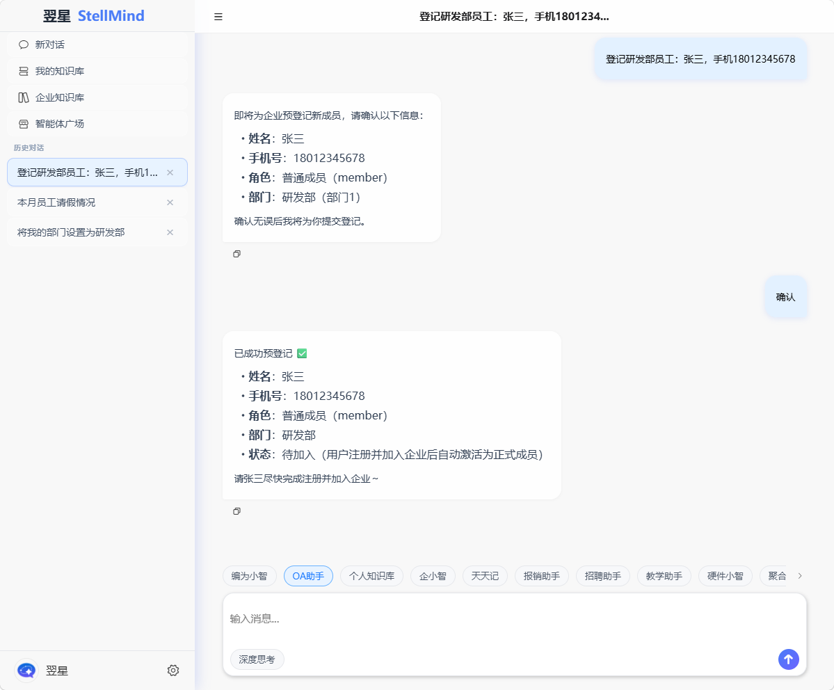
Task: Copy the 已成功预登记 reply message
Action: coord(236,511)
